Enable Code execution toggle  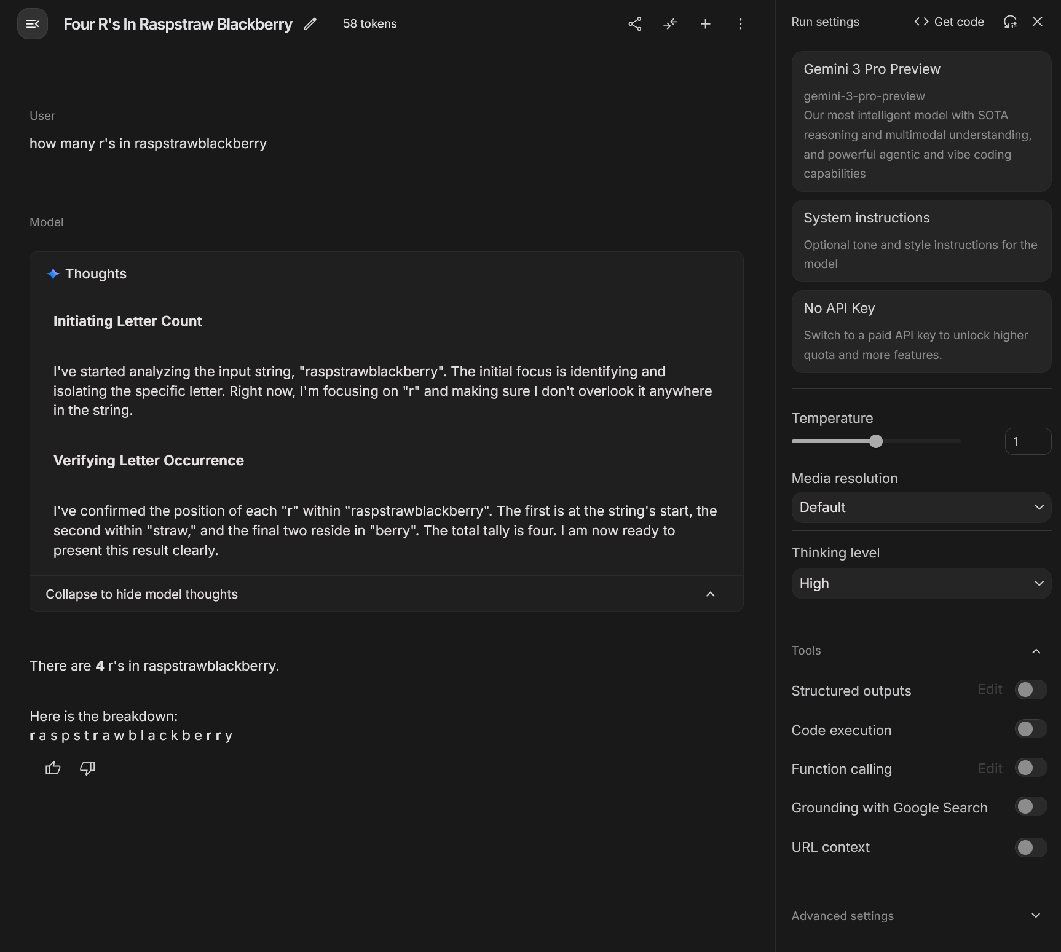click(1031, 729)
